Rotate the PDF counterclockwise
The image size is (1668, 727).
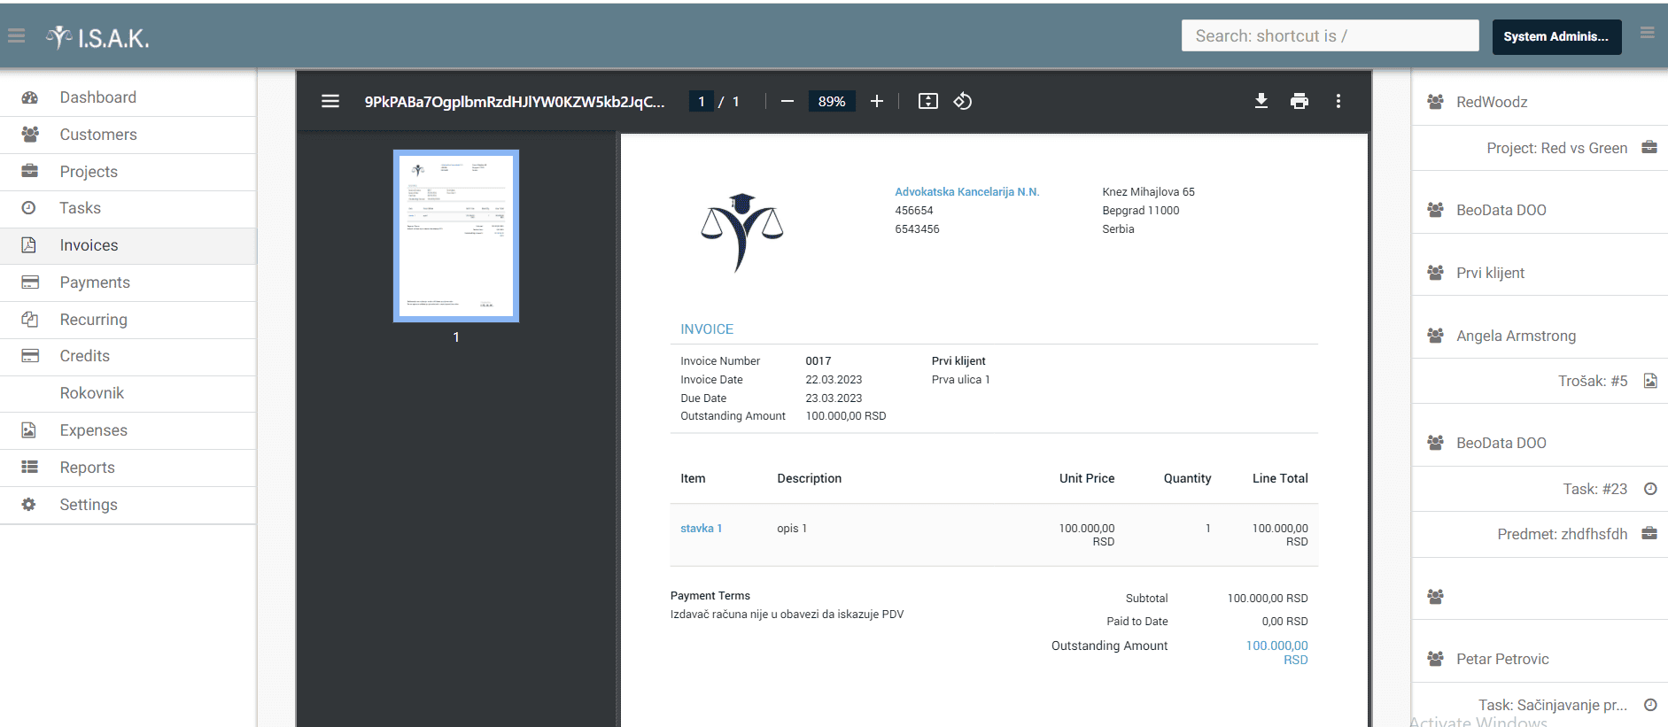(x=963, y=102)
